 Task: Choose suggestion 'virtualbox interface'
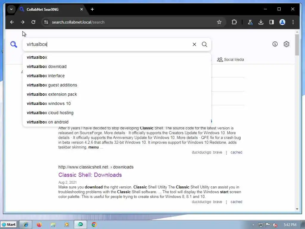pos(117,76)
